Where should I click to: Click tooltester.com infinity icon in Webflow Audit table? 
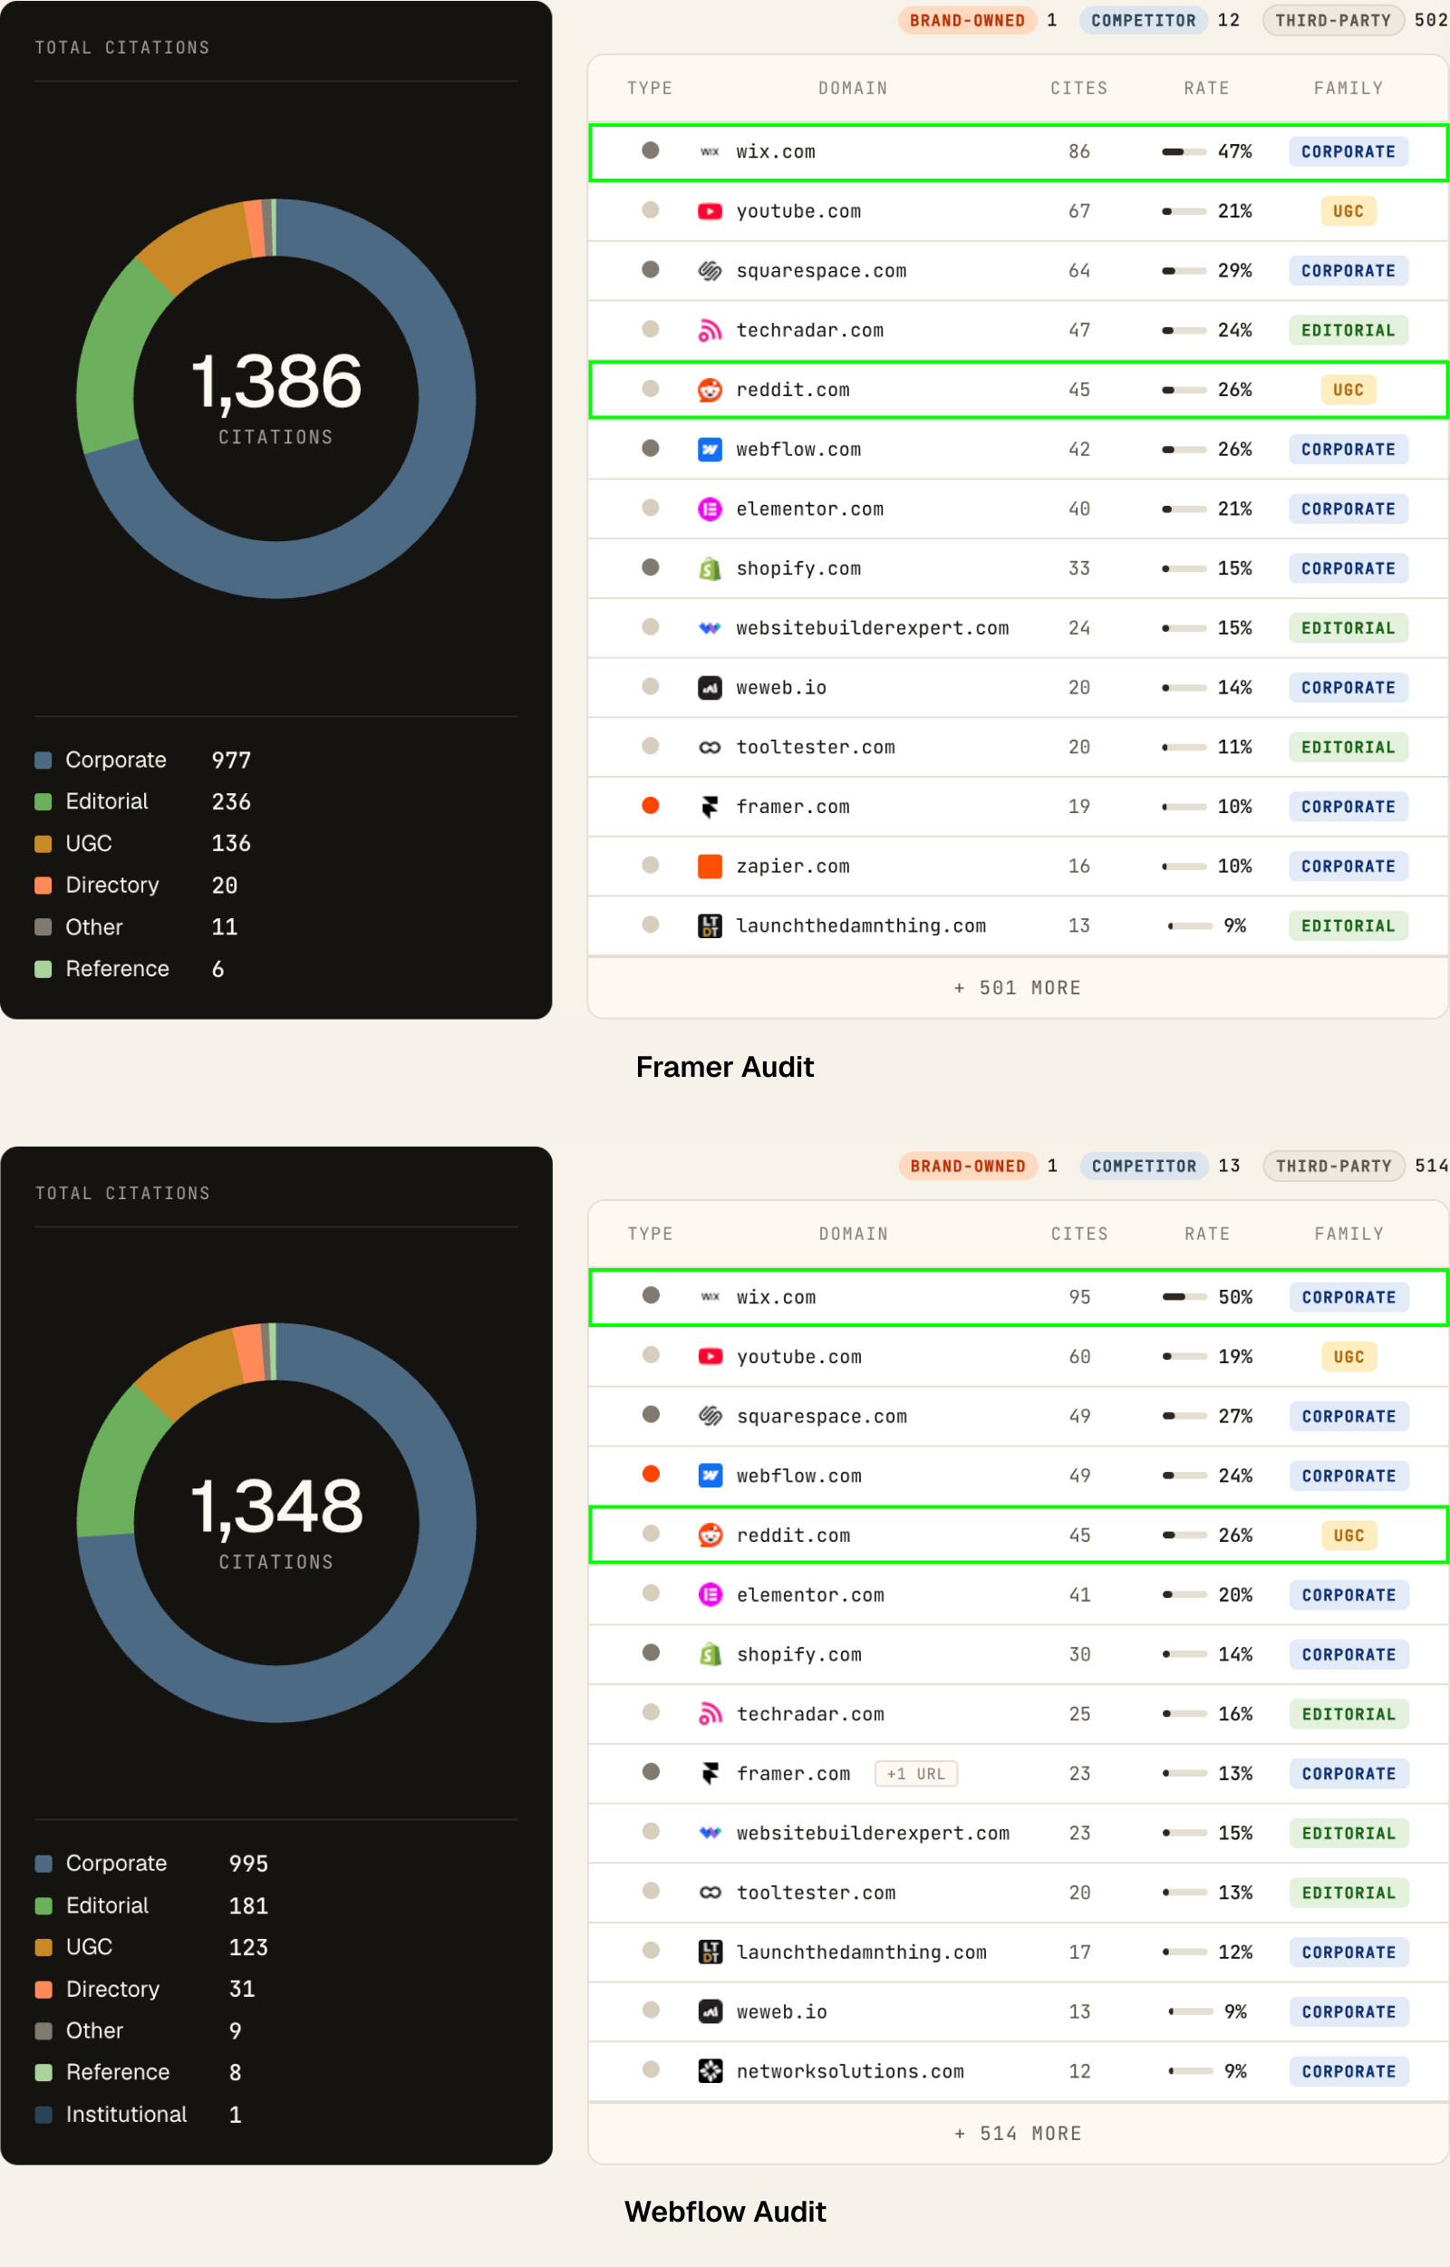click(x=710, y=1893)
